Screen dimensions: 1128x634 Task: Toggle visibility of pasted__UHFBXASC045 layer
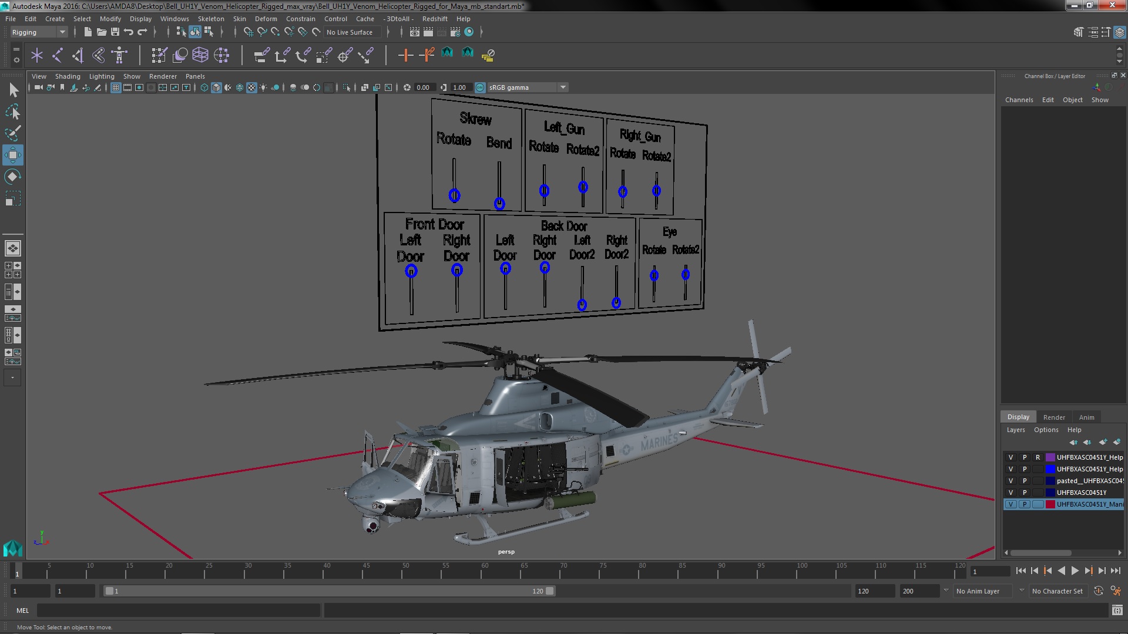tap(1010, 481)
